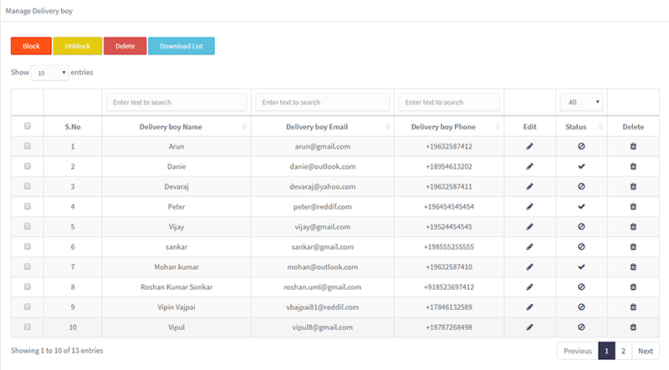Viewport: 669px width, 370px height.
Task: Click the red Delete button
Action: [125, 46]
